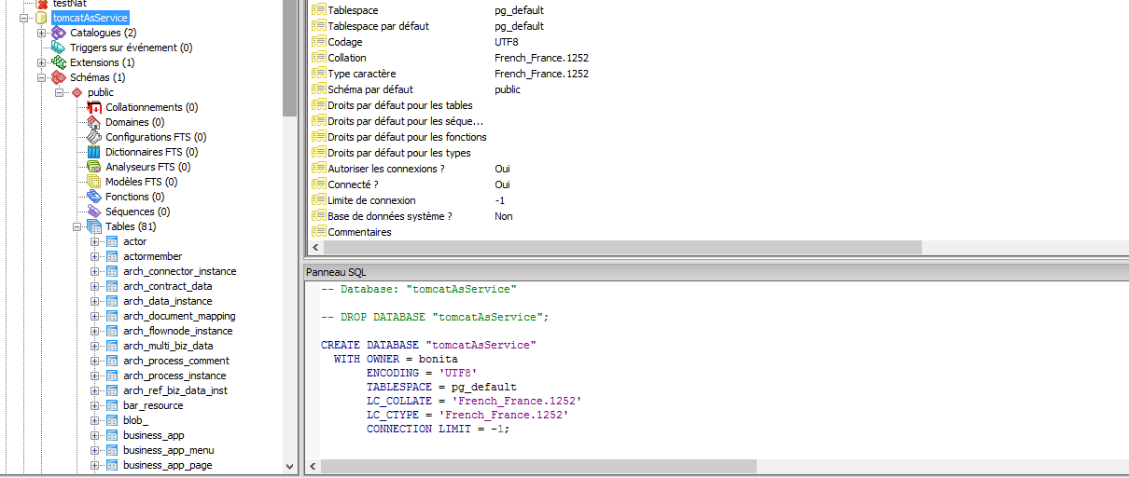
Task: Expand the actor table node
Action: pos(95,241)
